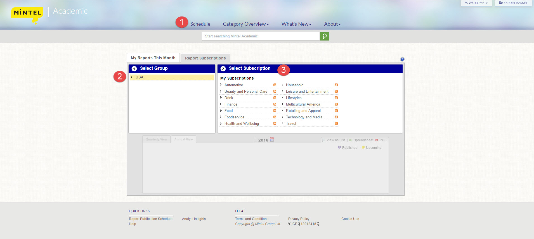Click the View as List icon
The image size is (534, 239).
pos(324,140)
